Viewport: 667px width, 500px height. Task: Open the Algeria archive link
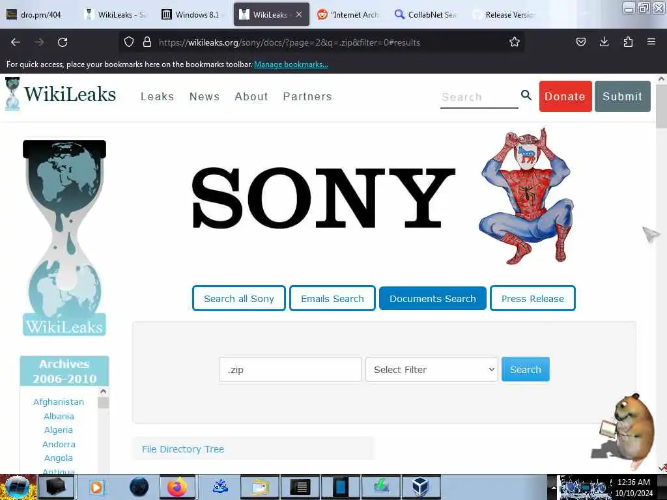59,430
